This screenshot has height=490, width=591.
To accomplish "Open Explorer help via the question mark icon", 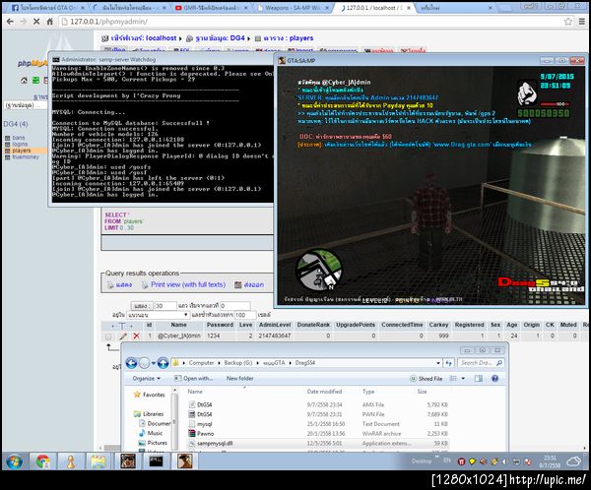I will pyautogui.click(x=494, y=378).
